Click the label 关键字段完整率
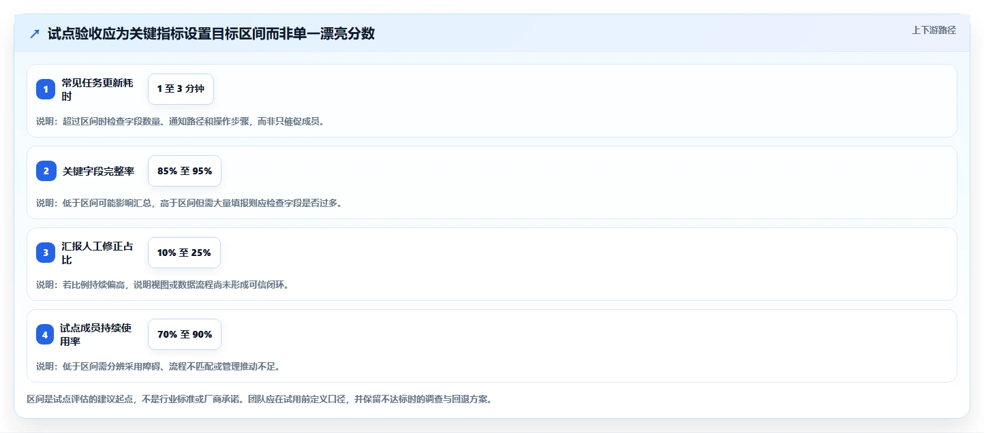The width and height of the screenshot is (984, 433). pos(98,172)
